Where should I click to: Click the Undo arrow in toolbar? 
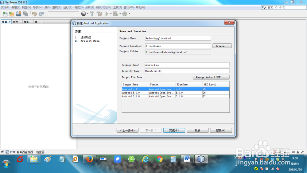34,14
